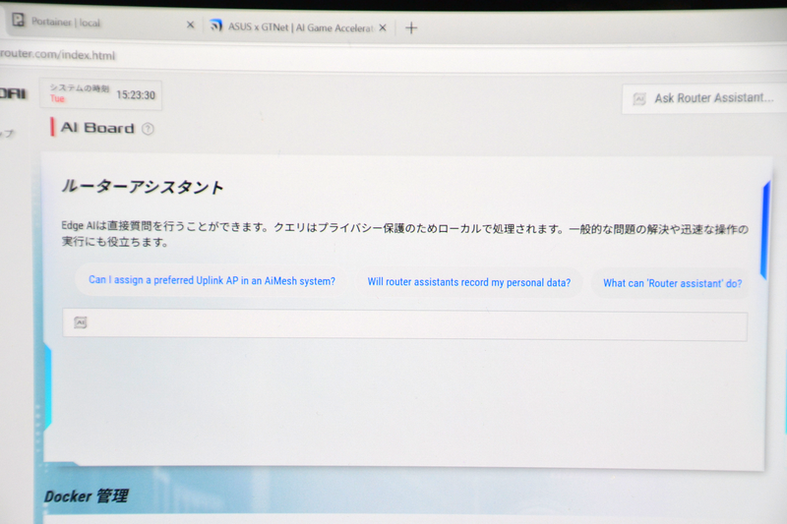Click the ASUS GTNet tab favicon
The height and width of the screenshot is (524, 787).
[215, 26]
